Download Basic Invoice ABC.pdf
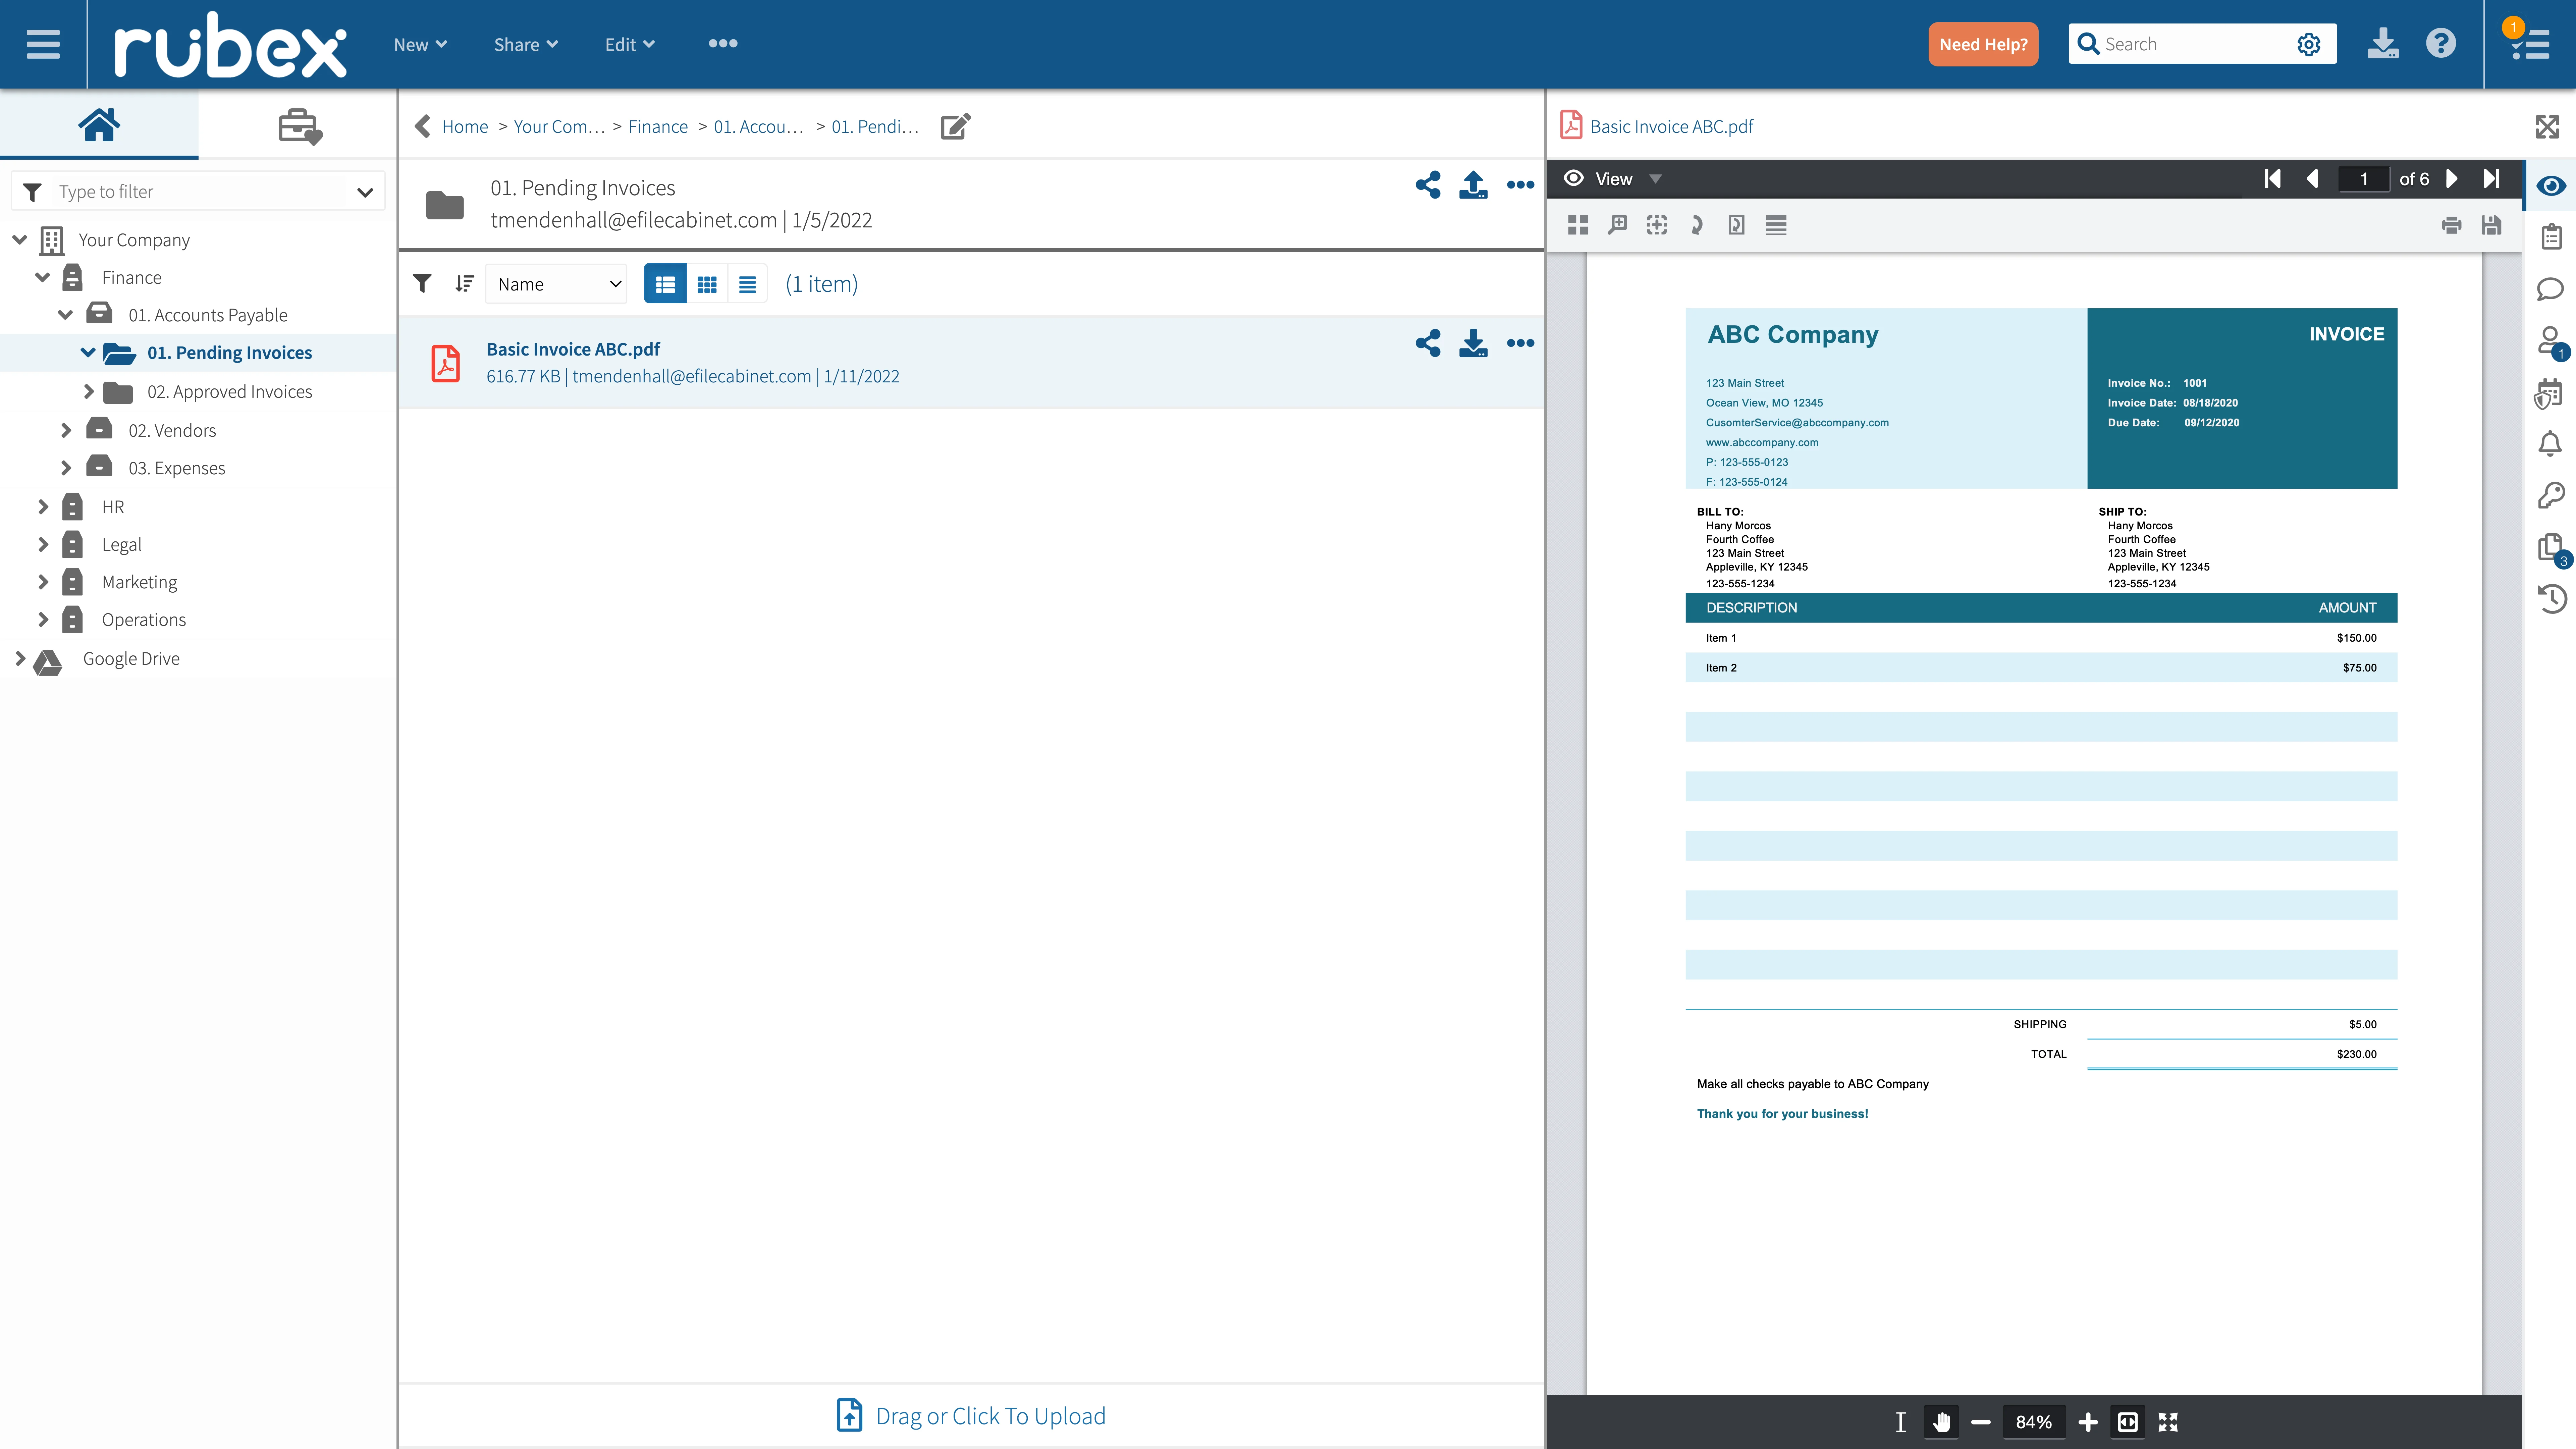Viewport: 2576px width, 1449px height. coord(1473,343)
